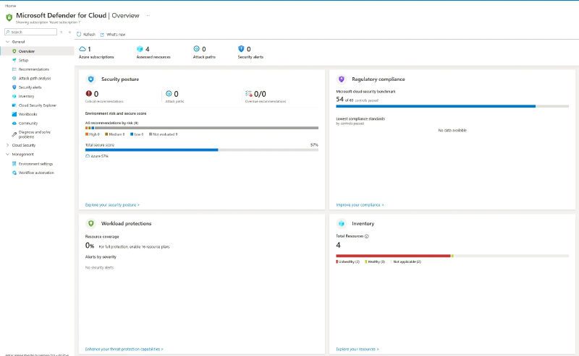
Task: Click the Not applicable (2) legend entry
Action: coord(406,261)
